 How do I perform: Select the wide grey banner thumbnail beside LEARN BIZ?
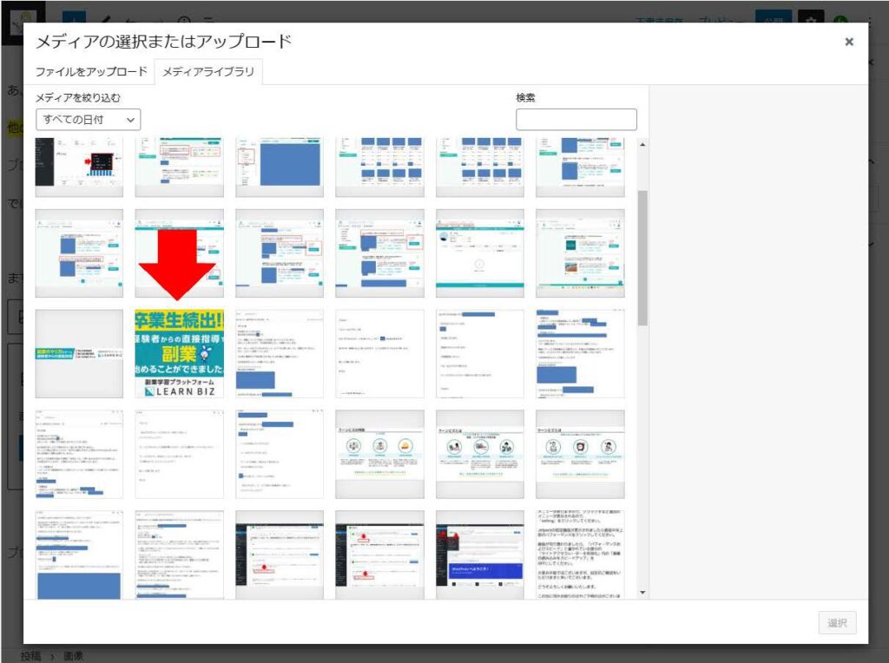click(79, 353)
